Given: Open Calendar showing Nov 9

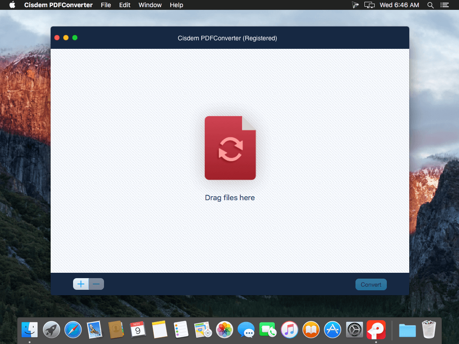Looking at the screenshot, I should [138, 330].
